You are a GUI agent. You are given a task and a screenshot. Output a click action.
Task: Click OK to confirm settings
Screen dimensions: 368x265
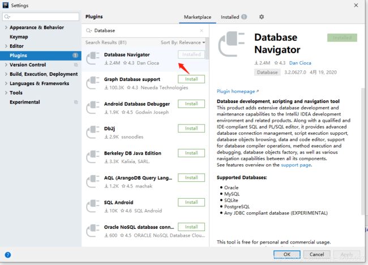pos(287,254)
